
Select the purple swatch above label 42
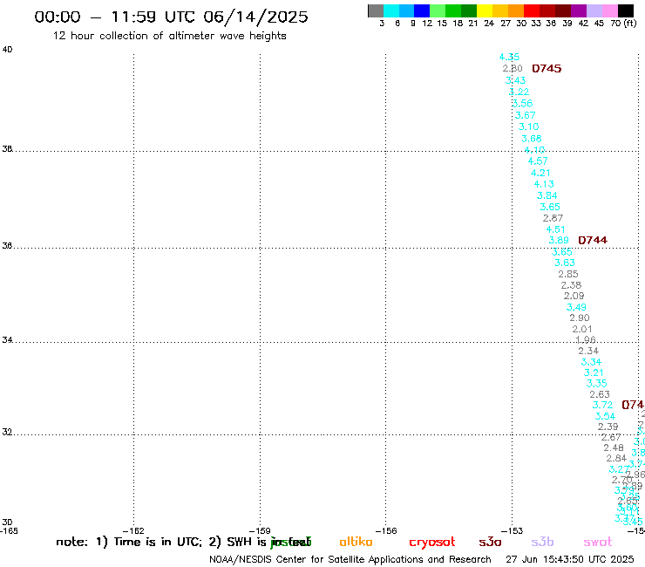tap(579, 10)
